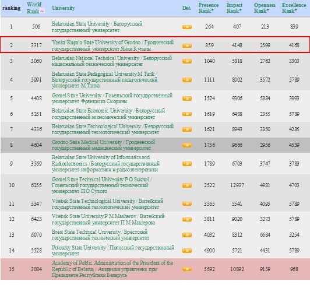Sort by World Rank column header
The width and height of the screenshot is (310, 288).
34,8
